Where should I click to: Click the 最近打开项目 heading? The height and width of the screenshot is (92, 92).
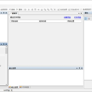pos(15,17)
